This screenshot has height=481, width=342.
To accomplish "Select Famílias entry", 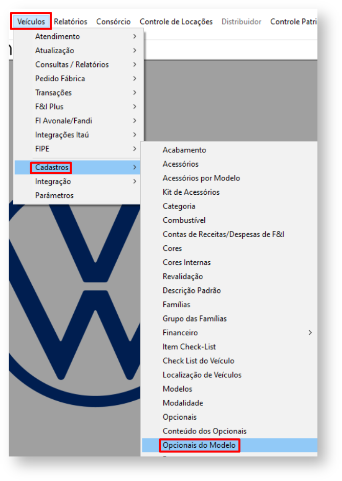I will pyautogui.click(x=230, y=305).
